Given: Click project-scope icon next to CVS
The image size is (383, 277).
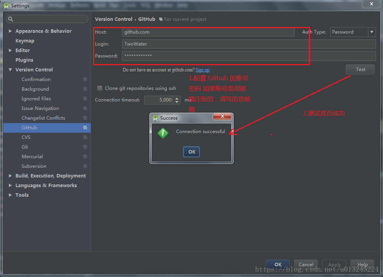Looking at the screenshot, I should coord(85,137).
